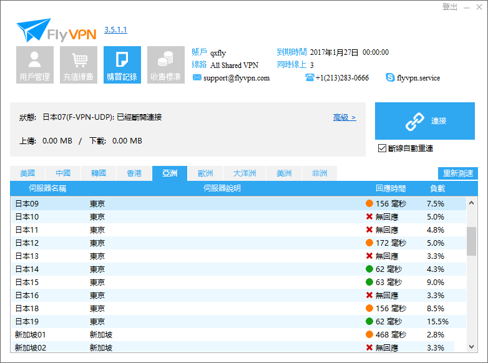This screenshot has width=488, height=363.
Task: Sort by the 伺服器名稱 column header
Action: click(x=47, y=188)
